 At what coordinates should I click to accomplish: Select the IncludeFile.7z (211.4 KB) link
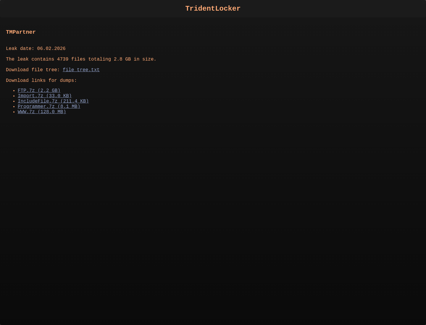pos(53,101)
